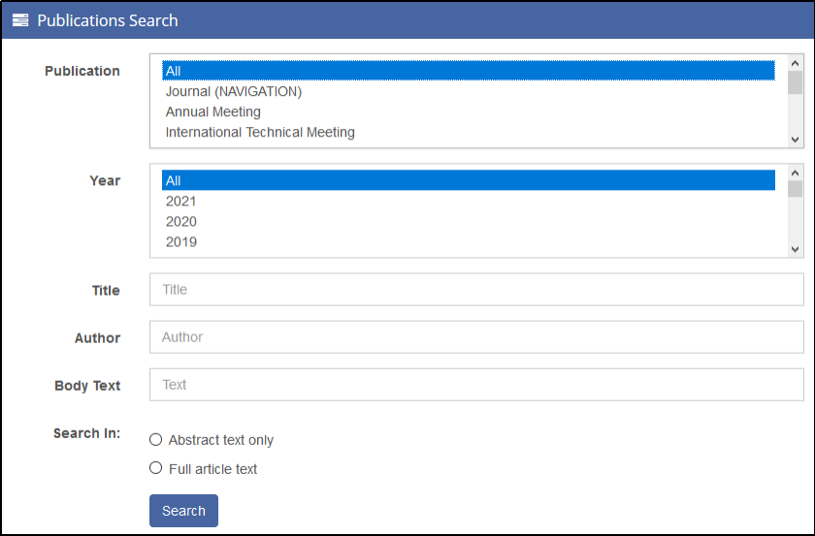Click Year list scrollbar up arrow
Screen dimensions: 815x536
point(795,173)
